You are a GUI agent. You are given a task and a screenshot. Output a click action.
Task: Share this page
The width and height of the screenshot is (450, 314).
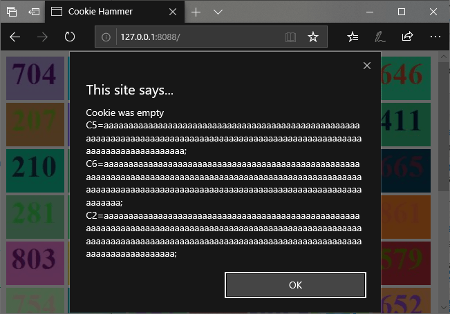click(407, 37)
